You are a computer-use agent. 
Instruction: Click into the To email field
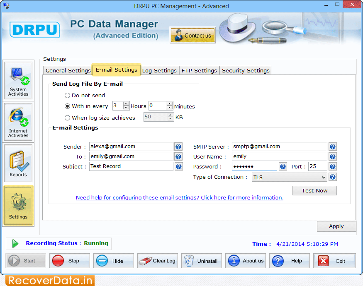(x=131, y=156)
